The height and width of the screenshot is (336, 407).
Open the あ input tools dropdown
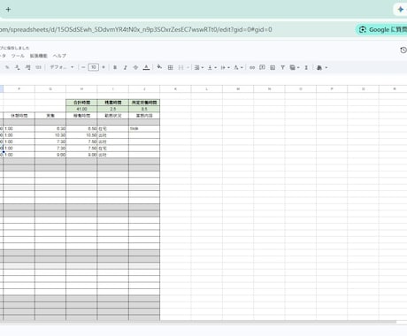322,67
